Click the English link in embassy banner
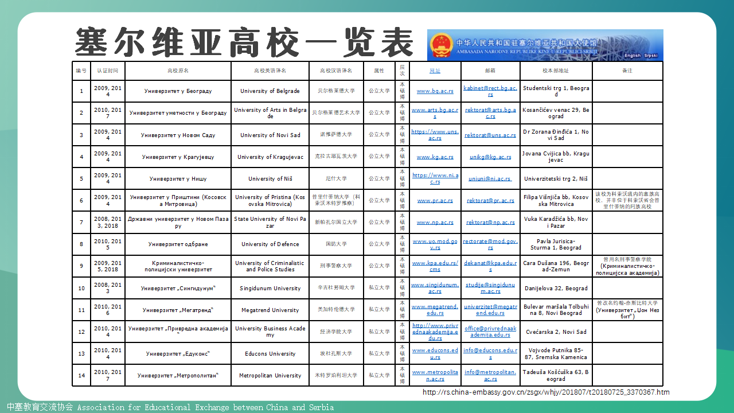 (633, 56)
